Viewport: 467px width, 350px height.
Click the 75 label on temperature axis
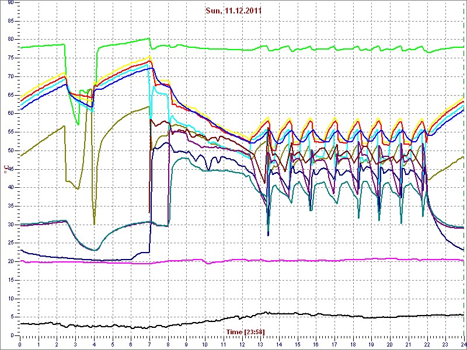[10, 58]
